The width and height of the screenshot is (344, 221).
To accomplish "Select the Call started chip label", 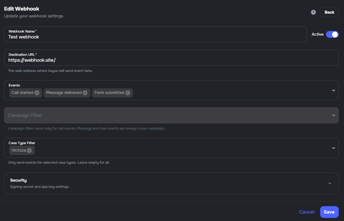I will (x=22, y=93).
